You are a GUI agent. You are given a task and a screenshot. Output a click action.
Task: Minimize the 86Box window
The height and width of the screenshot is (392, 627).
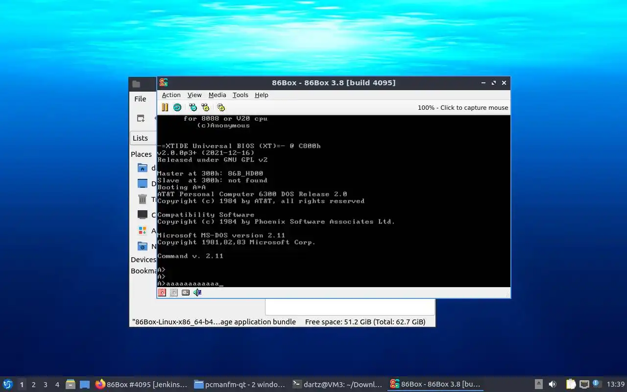point(483,83)
